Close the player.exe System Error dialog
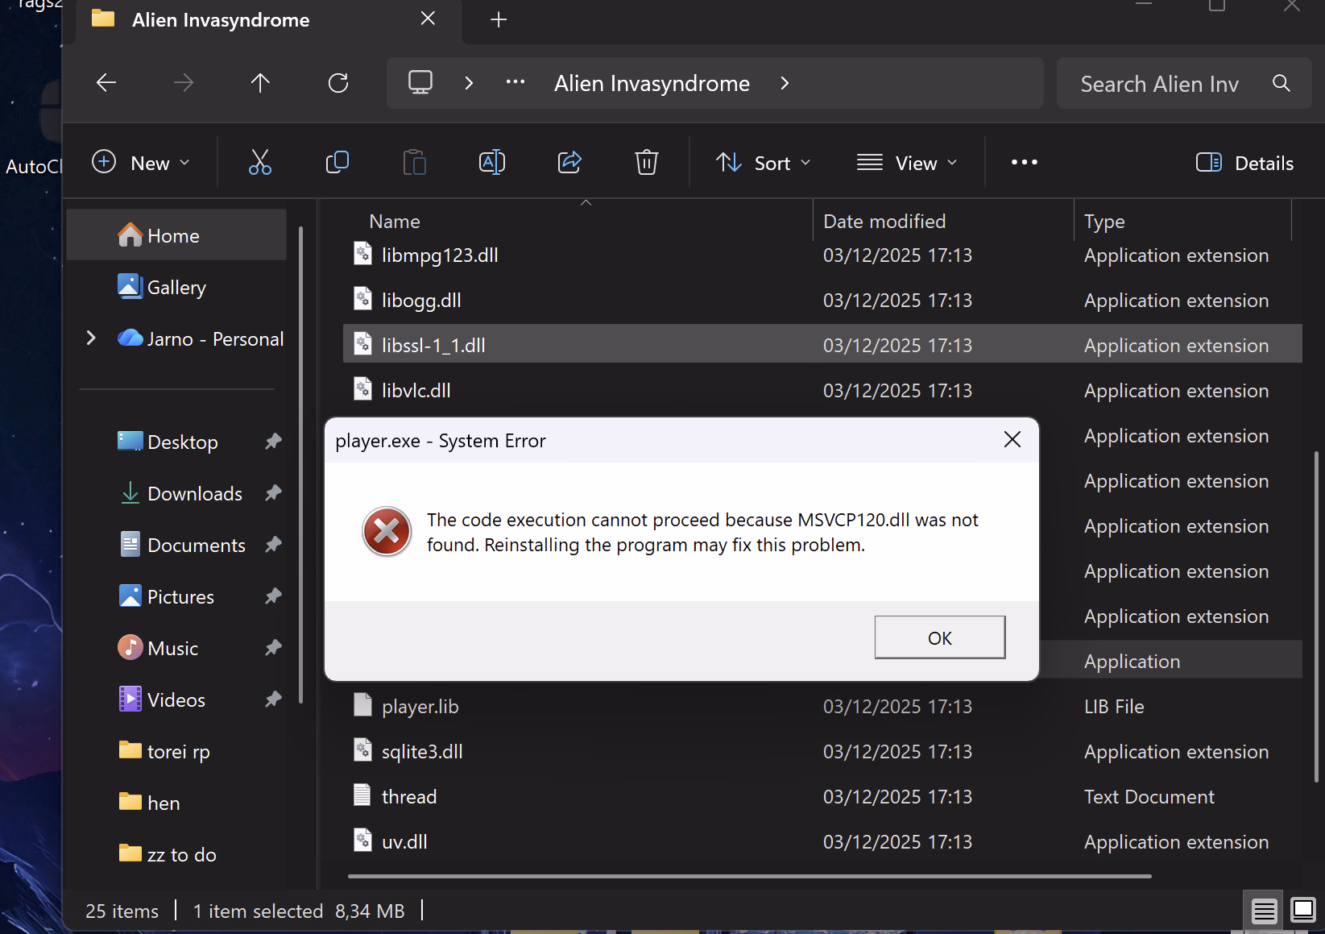The width and height of the screenshot is (1325, 934). [1012, 439]
